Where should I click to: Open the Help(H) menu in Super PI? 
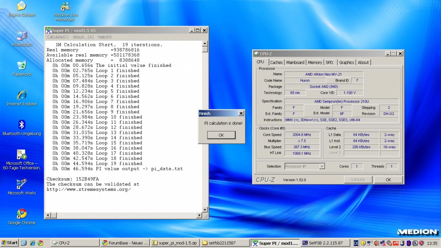(x=105, y=37)
